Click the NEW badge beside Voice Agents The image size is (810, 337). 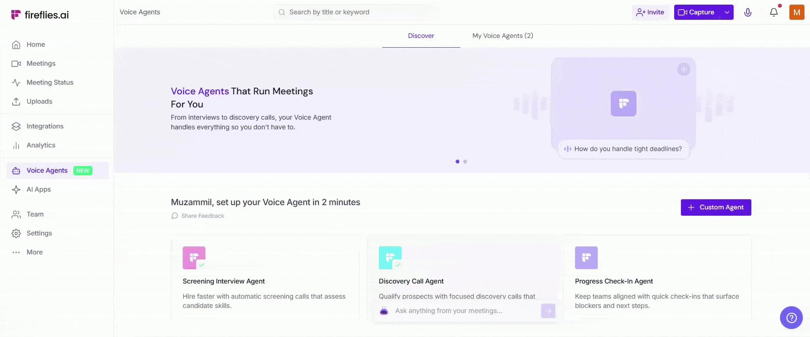pos(83,171)
